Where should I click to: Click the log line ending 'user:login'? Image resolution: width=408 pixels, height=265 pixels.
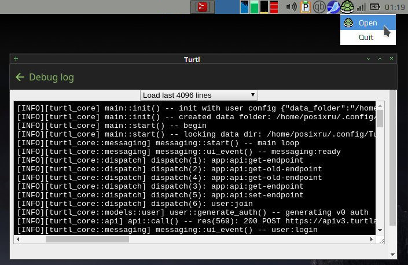(x=167, y=230)
